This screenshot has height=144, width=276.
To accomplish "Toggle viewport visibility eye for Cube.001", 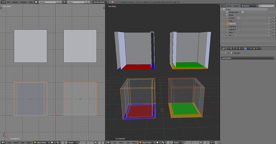I will tap(269, 24).
